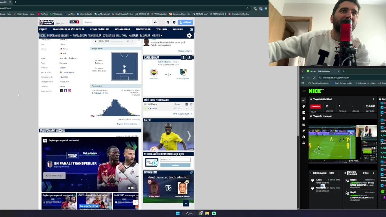Open Filtre in Denetim Eylemleri panel
The image size is (386, 217).
tap(366, 173)
